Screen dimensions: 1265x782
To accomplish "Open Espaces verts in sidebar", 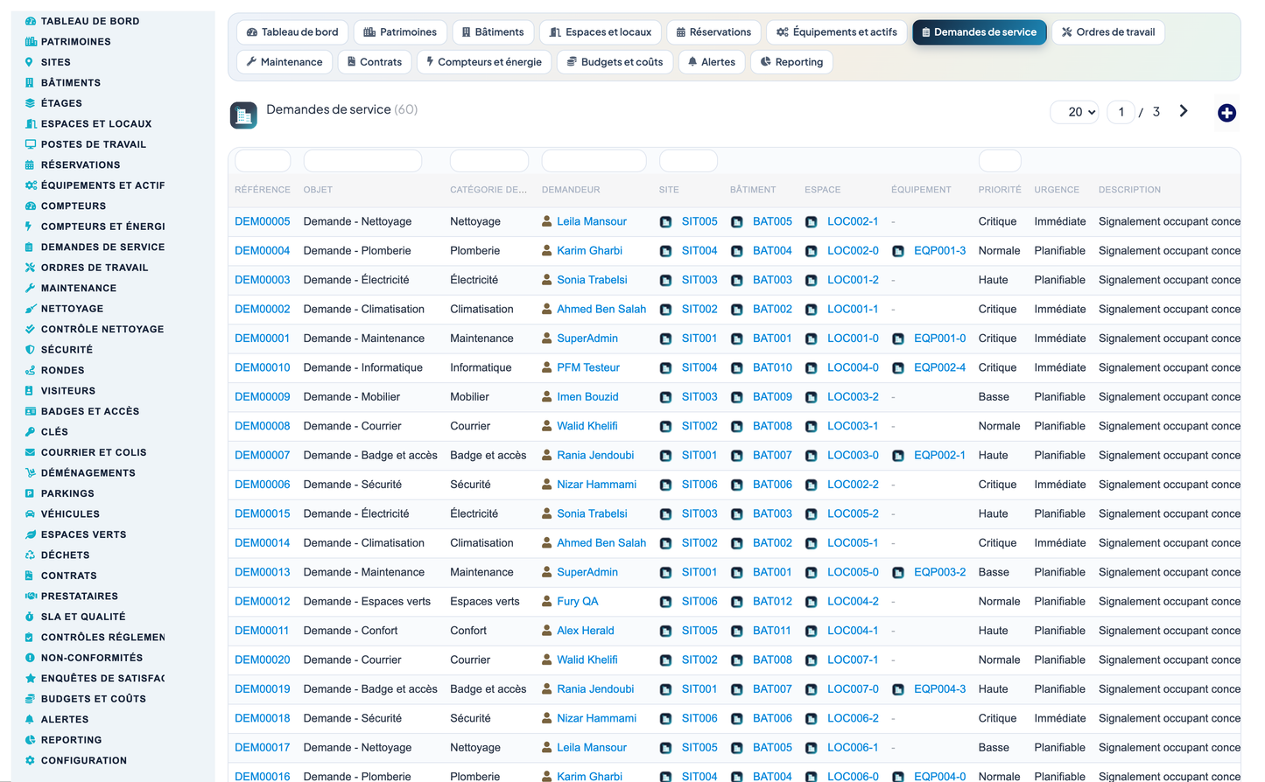I will click(x=83, y=535).
